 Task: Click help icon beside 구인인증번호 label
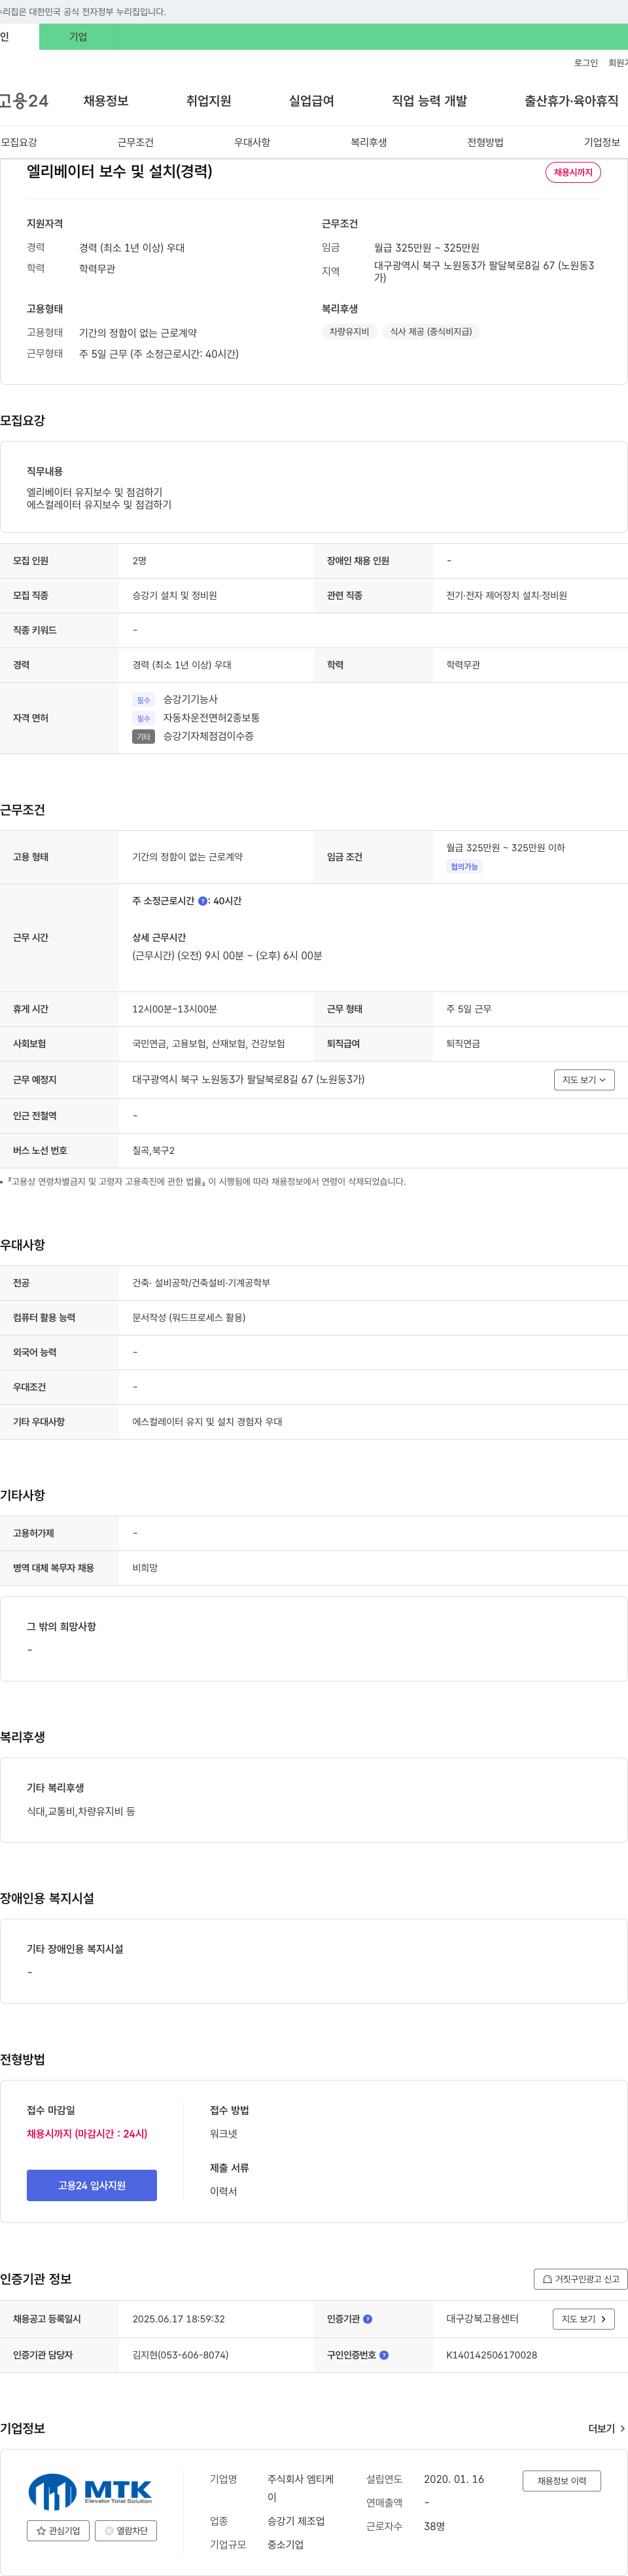[x=385, y=2355]
